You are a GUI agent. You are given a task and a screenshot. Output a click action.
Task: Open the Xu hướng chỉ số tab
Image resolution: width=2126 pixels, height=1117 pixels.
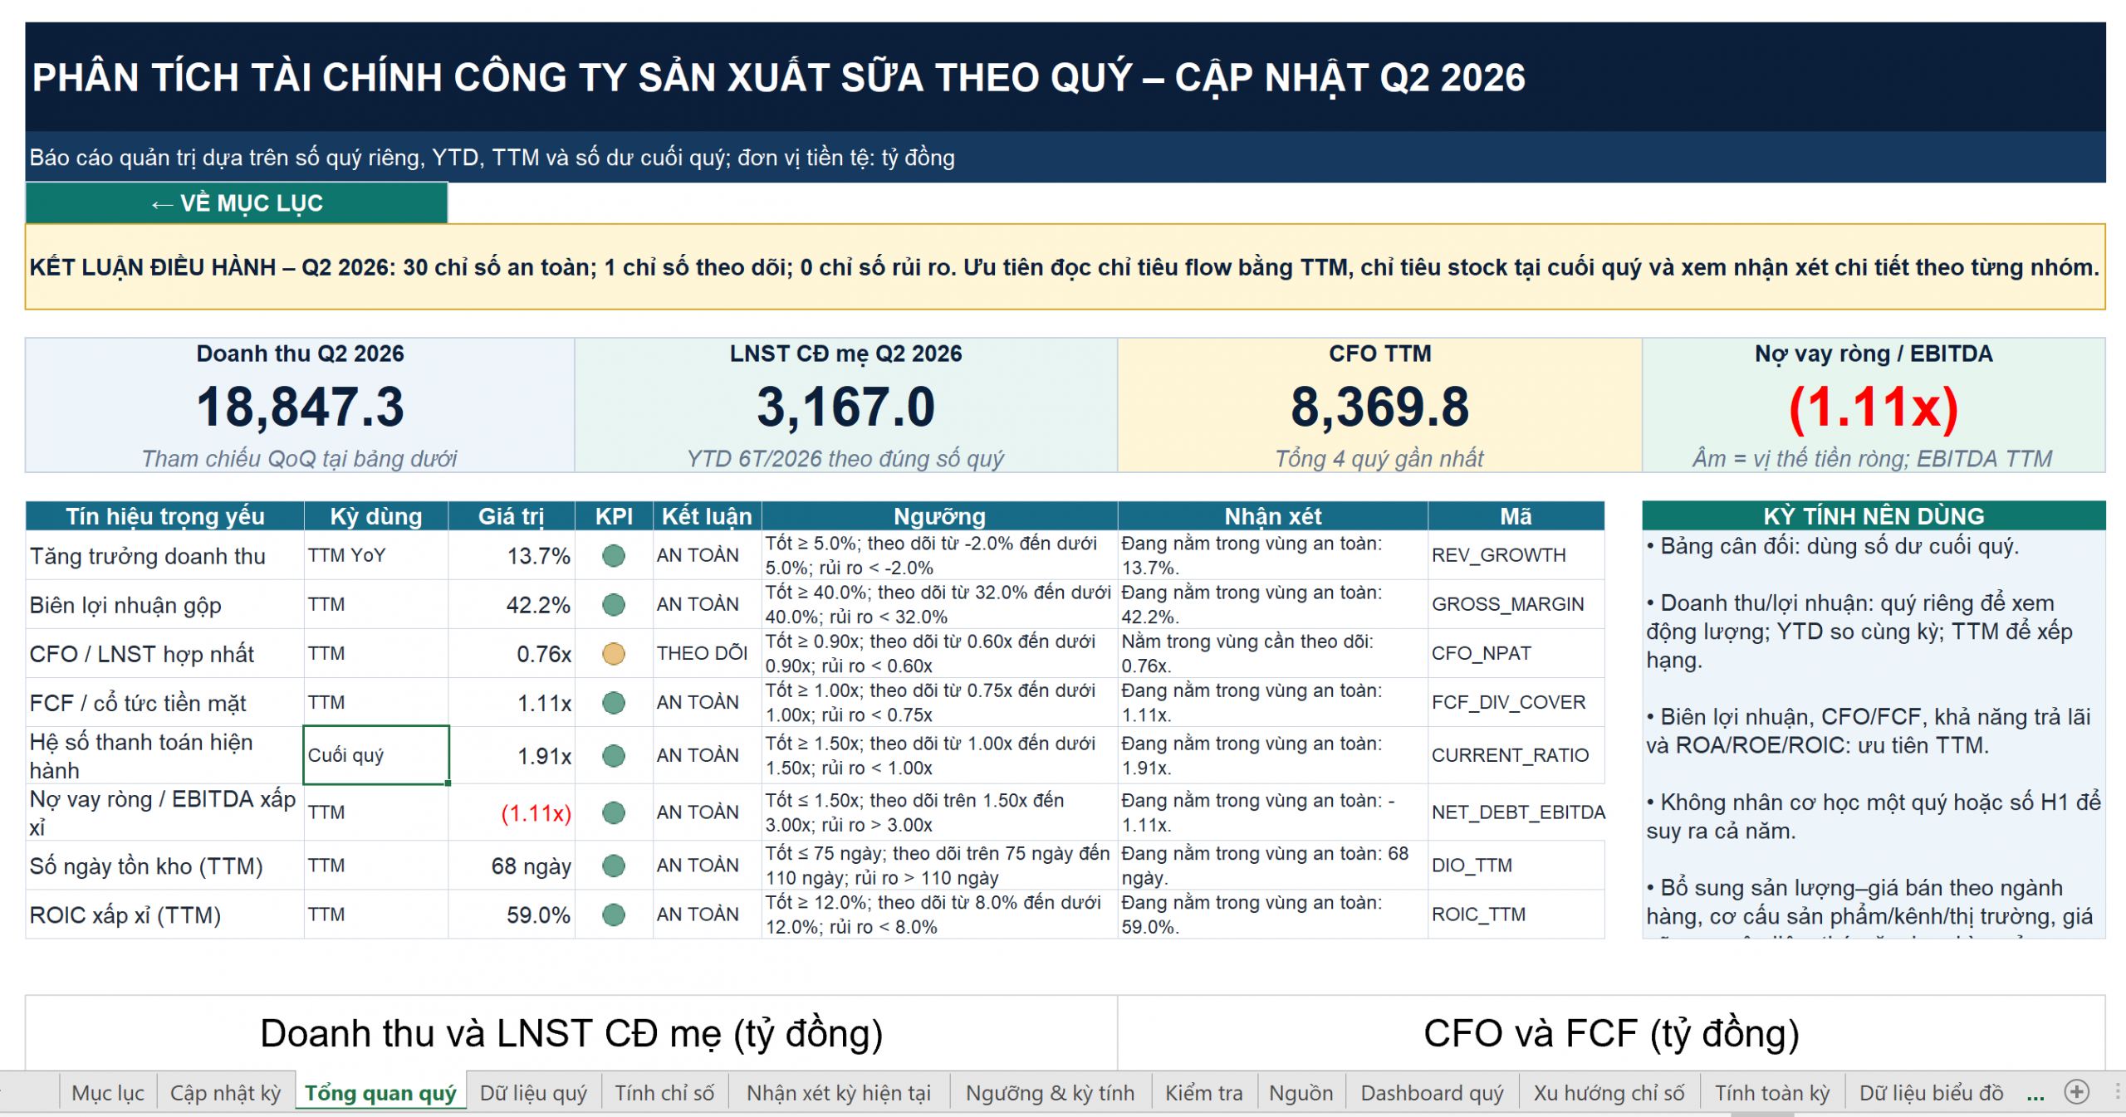pyautogui.click(x=1609, y=1093)
